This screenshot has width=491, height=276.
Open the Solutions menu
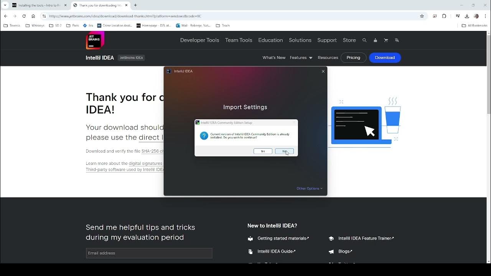click(x=300, y=40)
